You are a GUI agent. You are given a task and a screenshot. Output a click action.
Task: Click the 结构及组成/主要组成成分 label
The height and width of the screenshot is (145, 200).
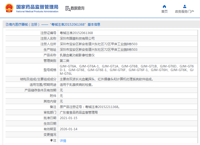coord(38,79)
